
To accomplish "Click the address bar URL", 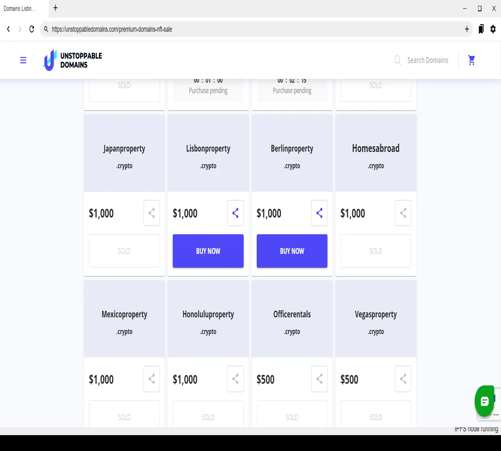I will tap(112, 30).
